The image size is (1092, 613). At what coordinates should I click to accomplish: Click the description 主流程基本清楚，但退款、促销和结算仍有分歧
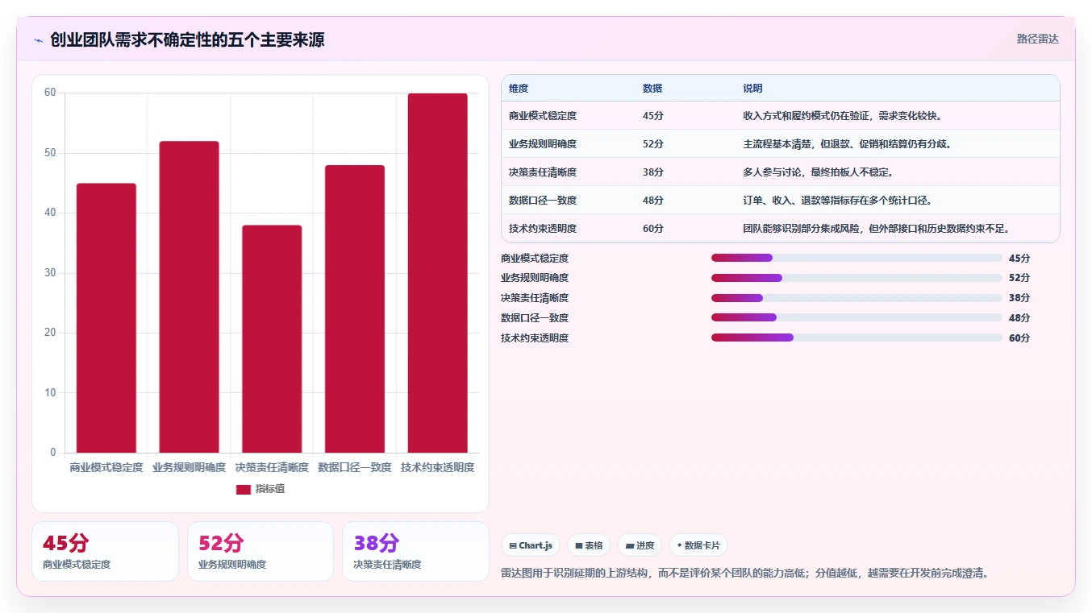tap(848, 144)
